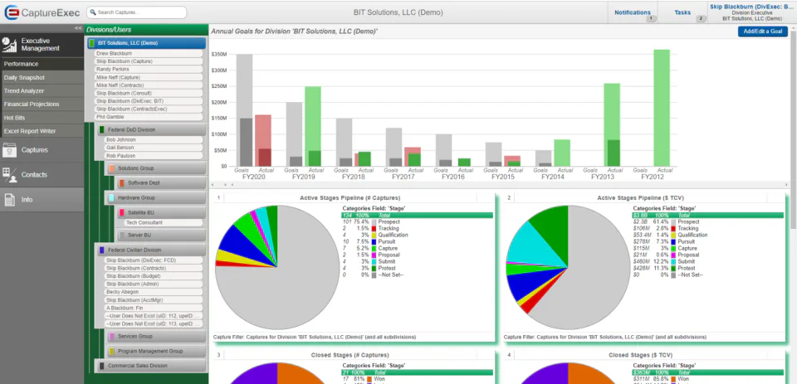
Task: Click the bar chart horizontal scrollbar
Action: tap(499, 185)
